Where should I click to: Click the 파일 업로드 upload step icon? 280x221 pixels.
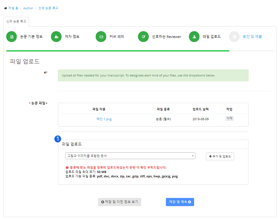point(194,37)
